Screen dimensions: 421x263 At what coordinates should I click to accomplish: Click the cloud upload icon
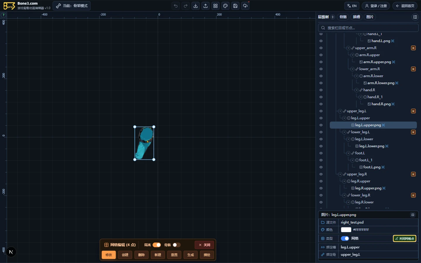(245, 6)
